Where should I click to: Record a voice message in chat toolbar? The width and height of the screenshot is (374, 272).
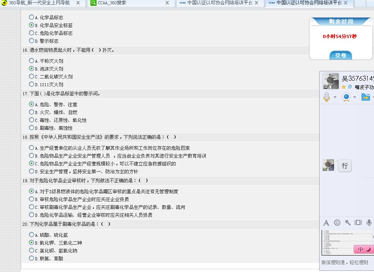pos(369,223)
